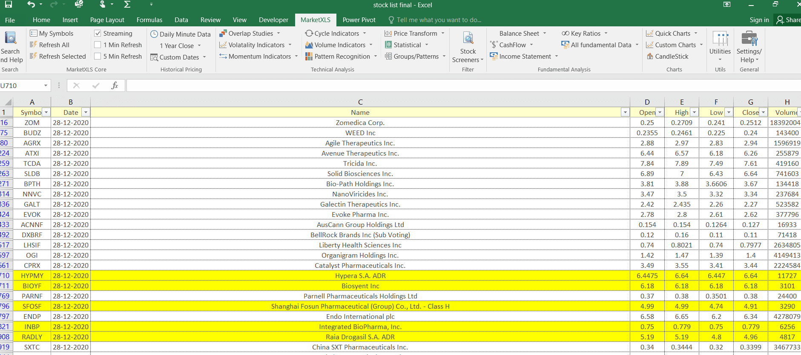Image resolution: width=801 pixels, height=355 pixels.
Task: Enable 5 Min Refresh checkbox
Action: pyautogui.click(x=98, y=56)
